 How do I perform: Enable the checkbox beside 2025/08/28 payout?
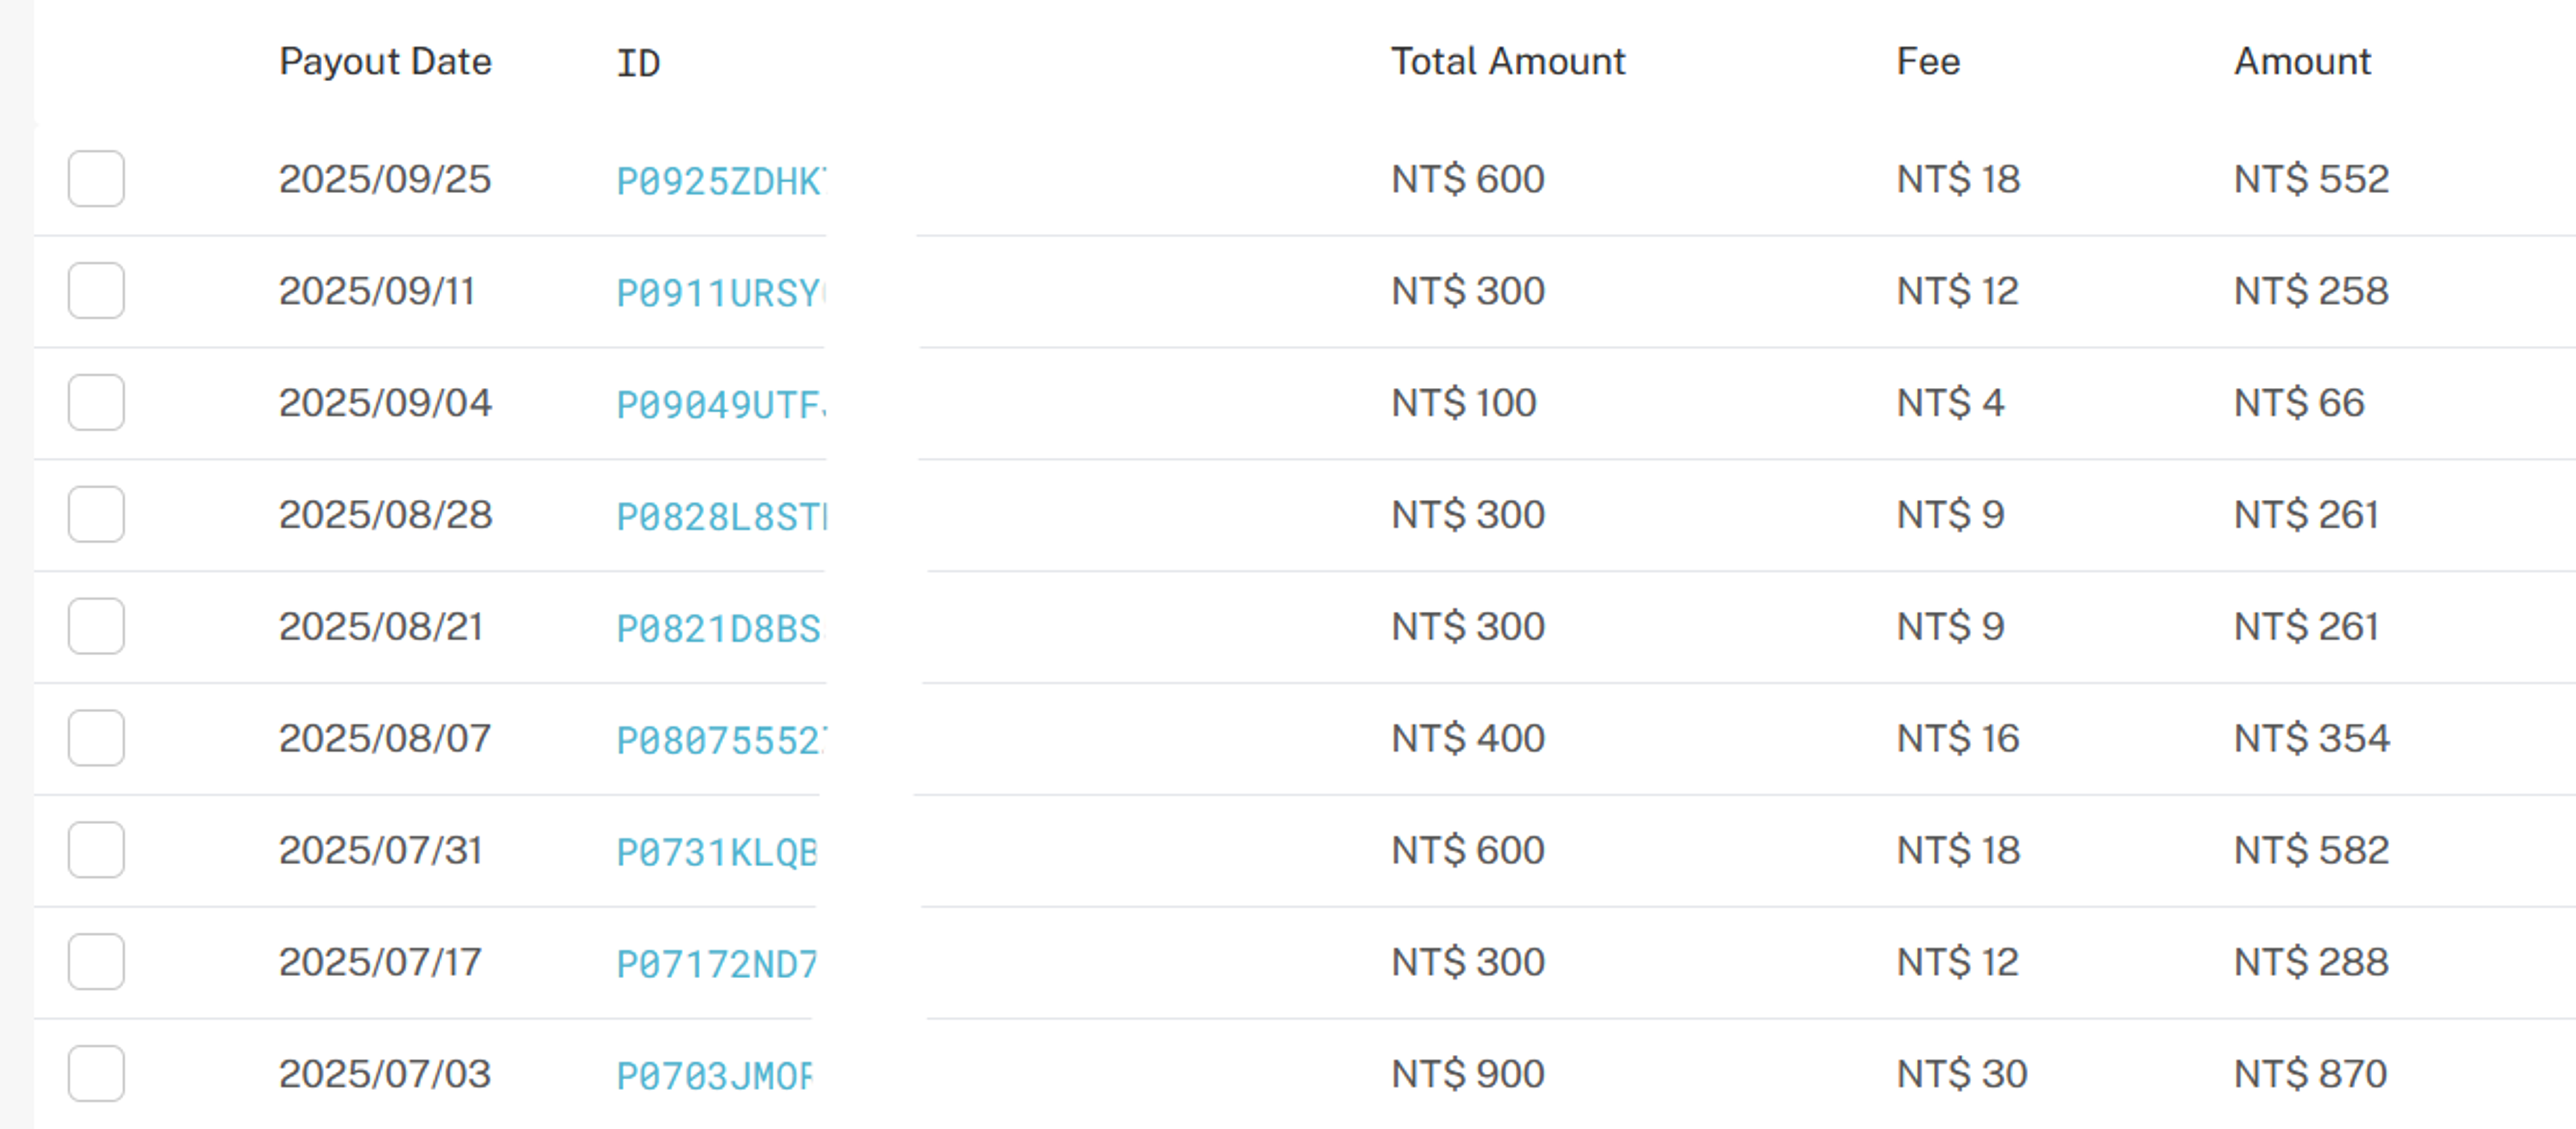pyautogui.click(x=96, y=515)
